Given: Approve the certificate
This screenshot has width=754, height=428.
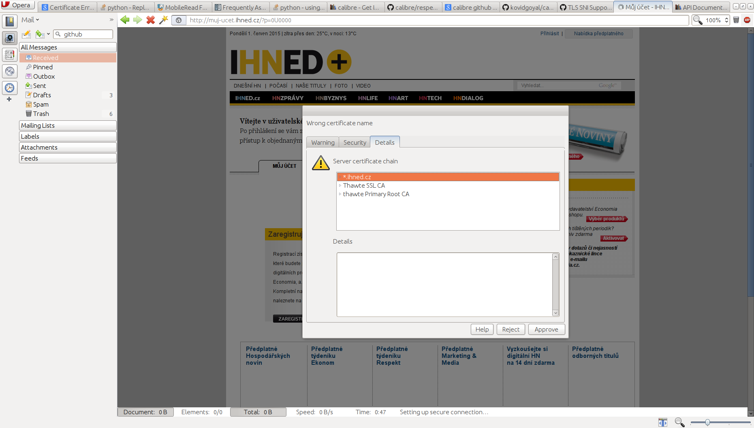Looking at the screenshot, I should [547, 330].
